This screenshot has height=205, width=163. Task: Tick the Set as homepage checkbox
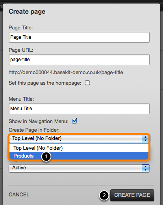pos(87,83)
